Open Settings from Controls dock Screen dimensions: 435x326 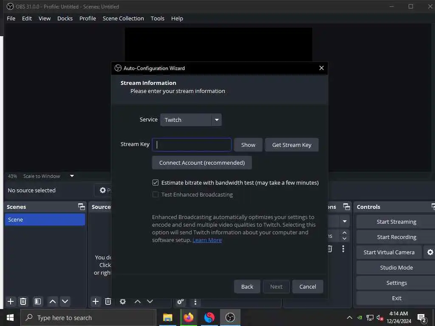(x=396, y=283)
